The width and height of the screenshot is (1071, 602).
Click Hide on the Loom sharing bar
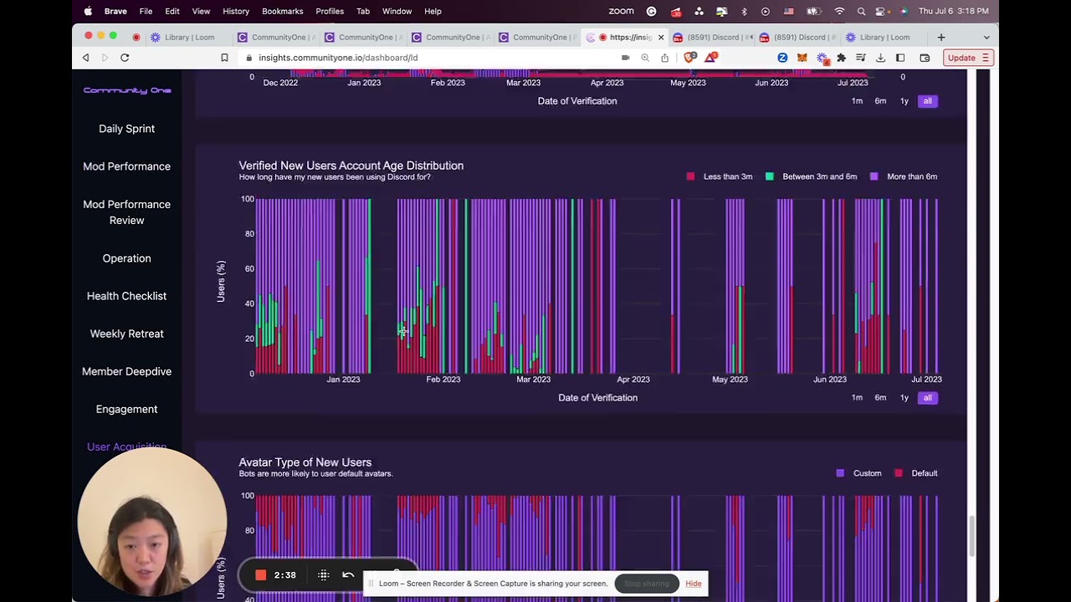(694, 584)
